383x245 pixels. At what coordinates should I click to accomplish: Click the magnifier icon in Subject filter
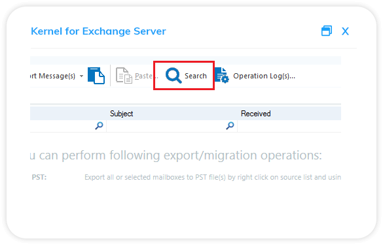[230, 125]
